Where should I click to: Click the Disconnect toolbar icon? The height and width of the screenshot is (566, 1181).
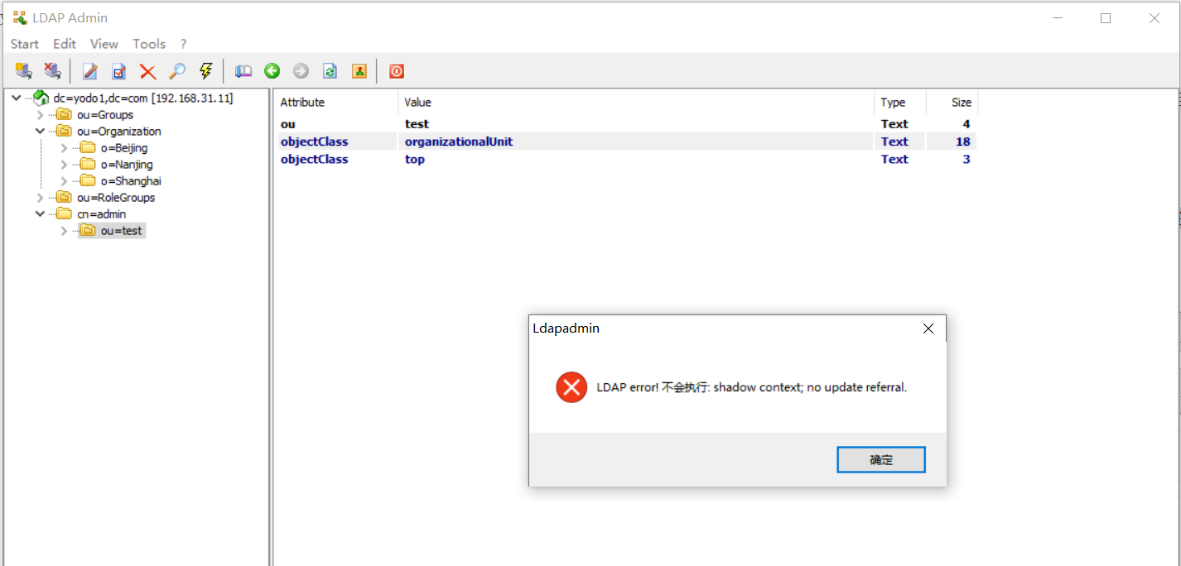pyautogui.click(x=52, y=71)
